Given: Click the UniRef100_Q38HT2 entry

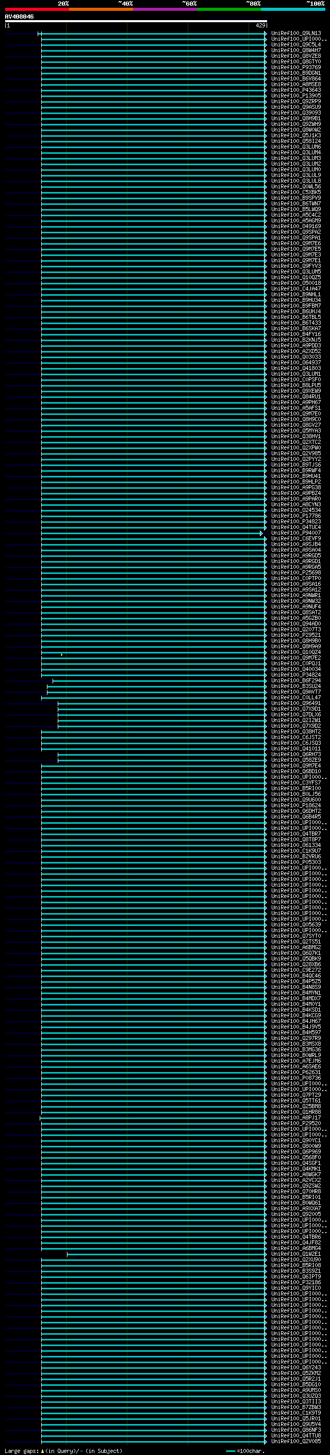Looking at the screenshot, I should pos(296,731).
